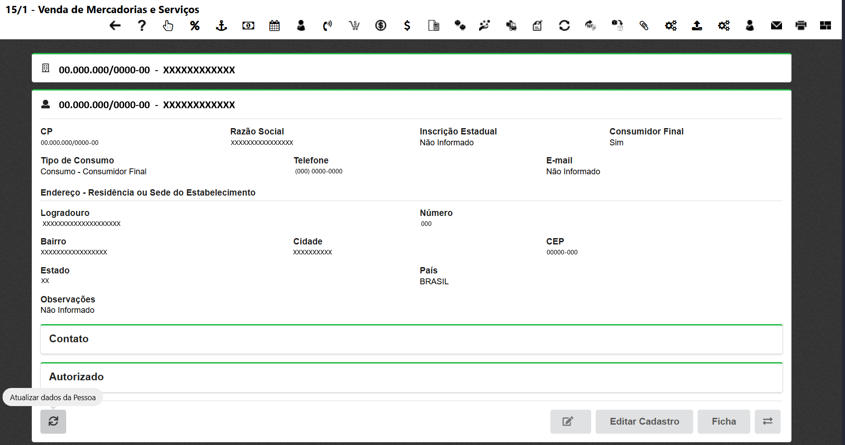Open help with the question mark icon
This screenshot has width=845, height=445.
(x=142, y=26)
